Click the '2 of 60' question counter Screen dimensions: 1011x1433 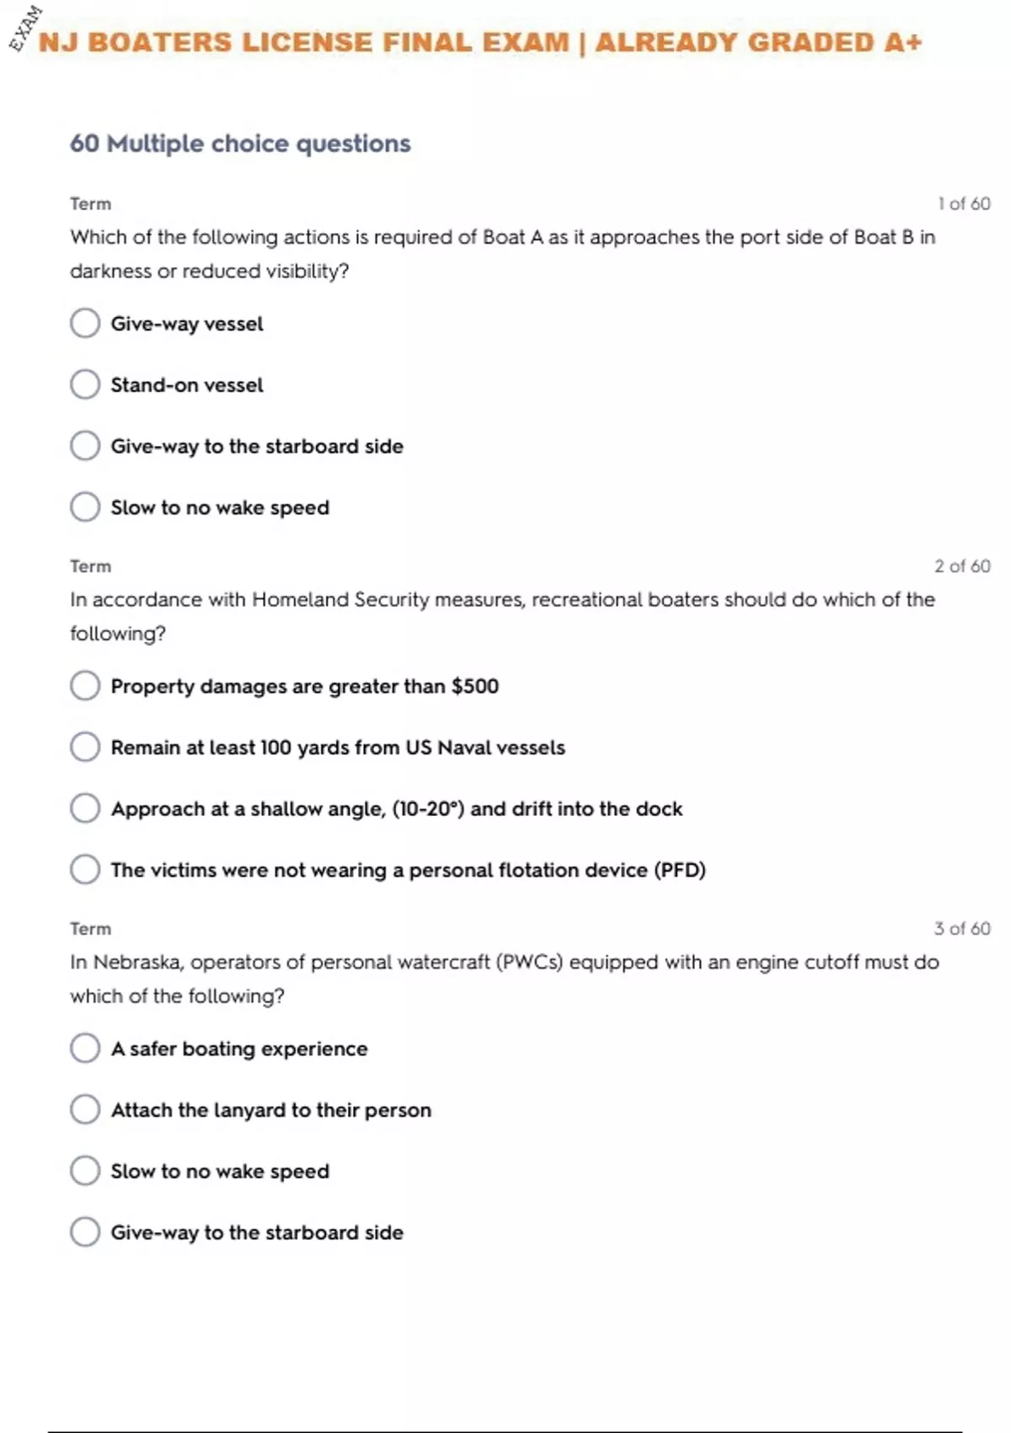click(962, 566)
